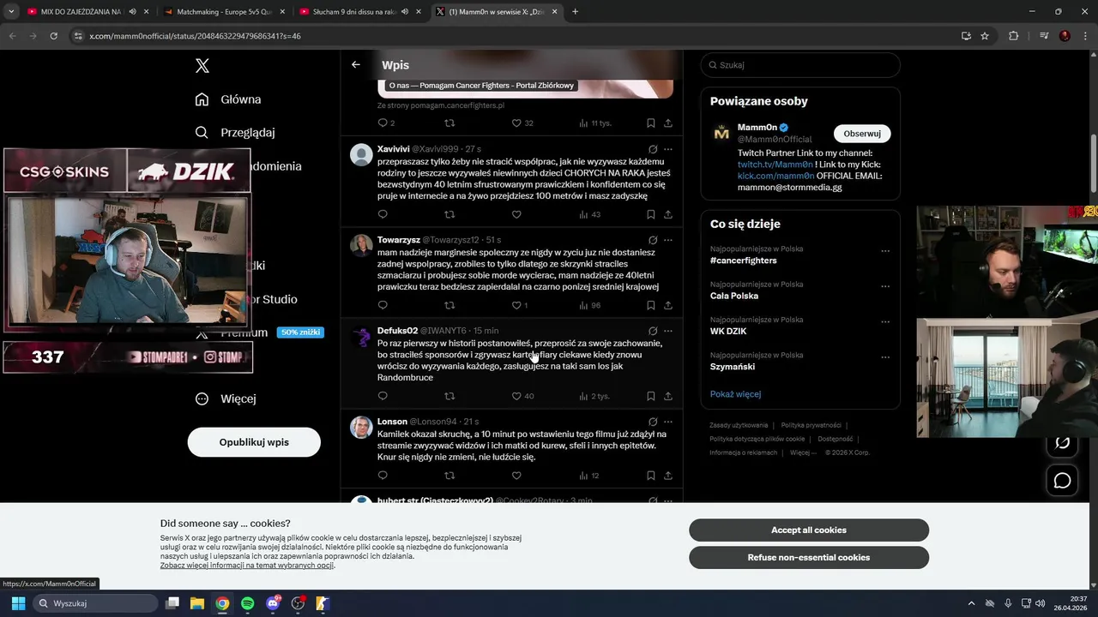The width and height of the screenshot is (1098, 617).
Task: Open more options for #cancerfighters trend
Action: 885,251
